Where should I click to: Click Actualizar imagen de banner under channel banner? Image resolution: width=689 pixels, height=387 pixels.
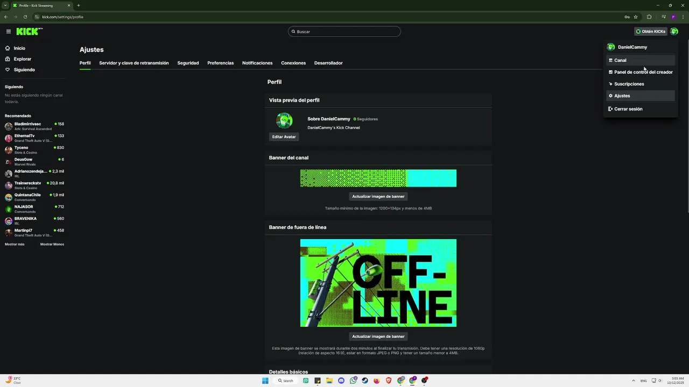378,197
